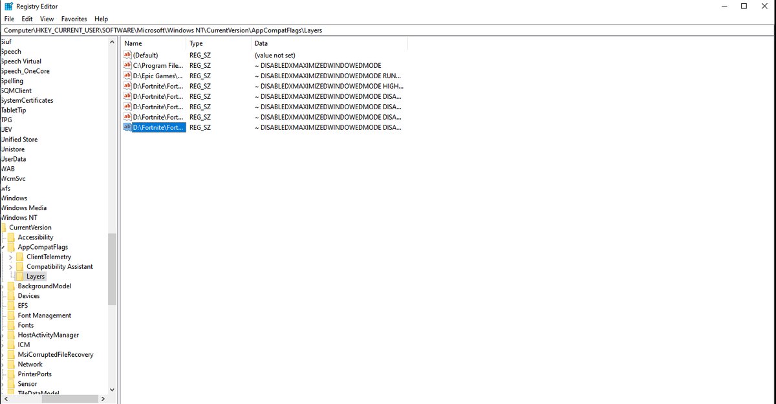This screenshot has height=404, width=776.
Task: Select the SQMClient key
Action: click(16, 90)
